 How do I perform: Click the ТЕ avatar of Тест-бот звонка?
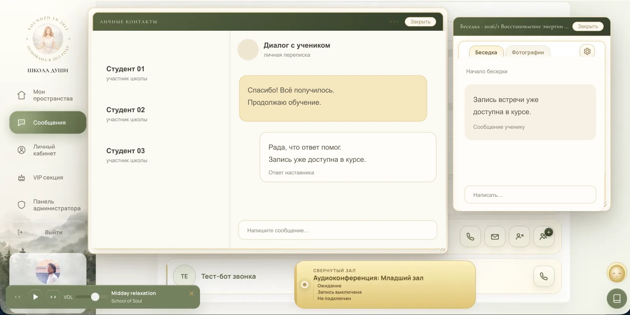tap(184, 276)
